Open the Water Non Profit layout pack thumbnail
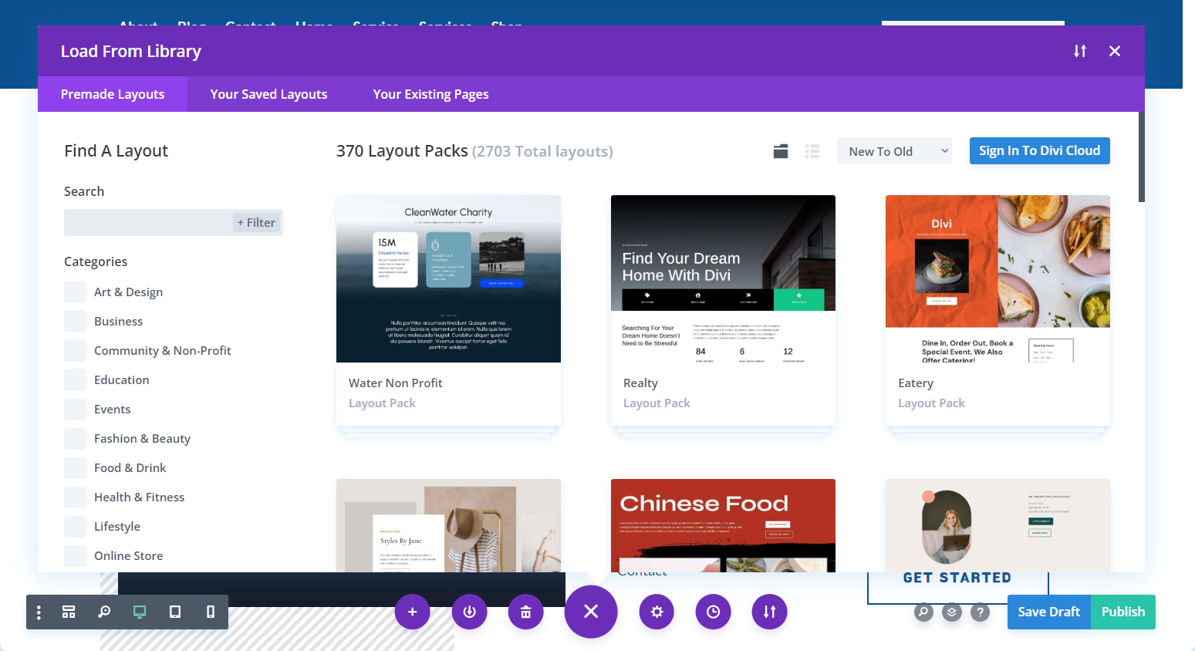This screenshot has width=1195, height=651. (448, 278)
